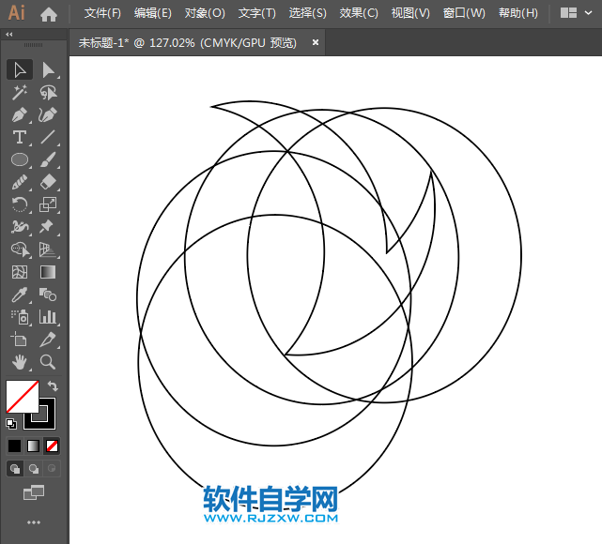Open Edit Toolbar three-dots button
The image size is (602, 544).
tap(34, 522)
